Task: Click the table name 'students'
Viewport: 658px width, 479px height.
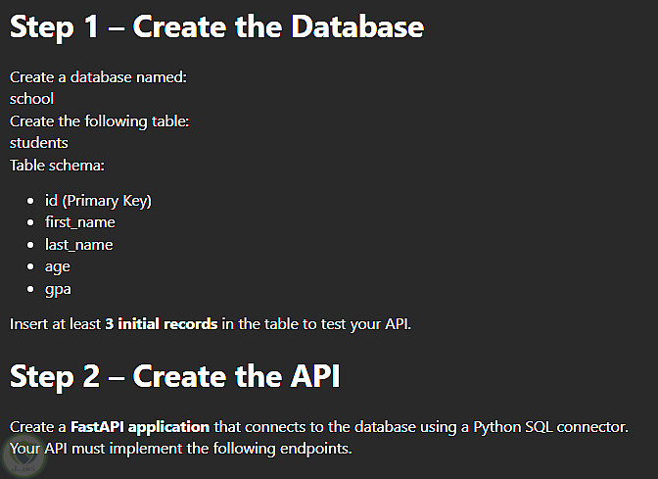Action: tap(38, 143)
